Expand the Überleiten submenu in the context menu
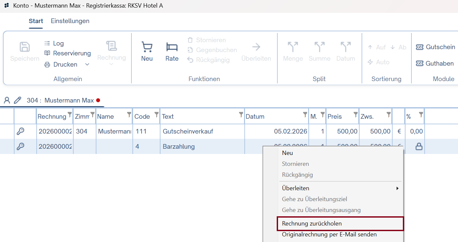458x242 pixels. (x=340, y=188)
